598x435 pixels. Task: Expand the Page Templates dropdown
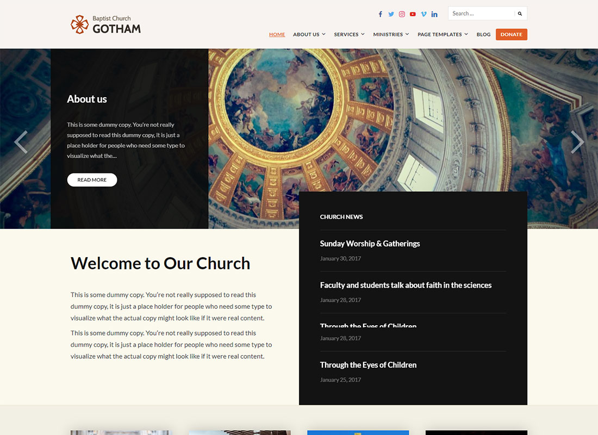point(442,34)
